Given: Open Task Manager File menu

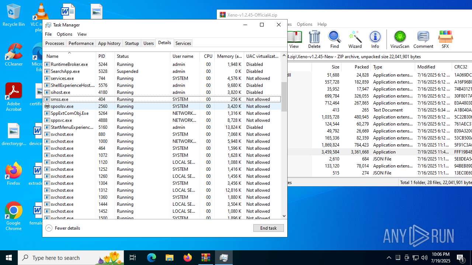Looking at the screenshot, I should 48,34.
